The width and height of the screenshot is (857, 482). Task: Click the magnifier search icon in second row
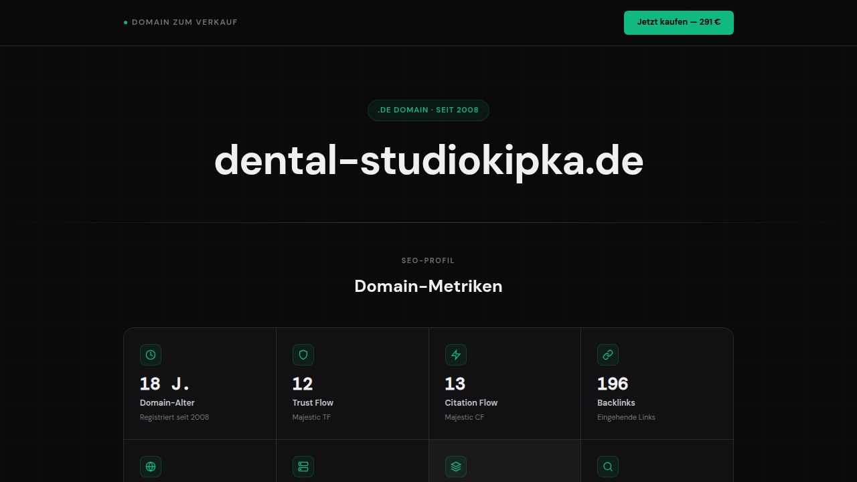pyautogui.click(x=608, y=467)
